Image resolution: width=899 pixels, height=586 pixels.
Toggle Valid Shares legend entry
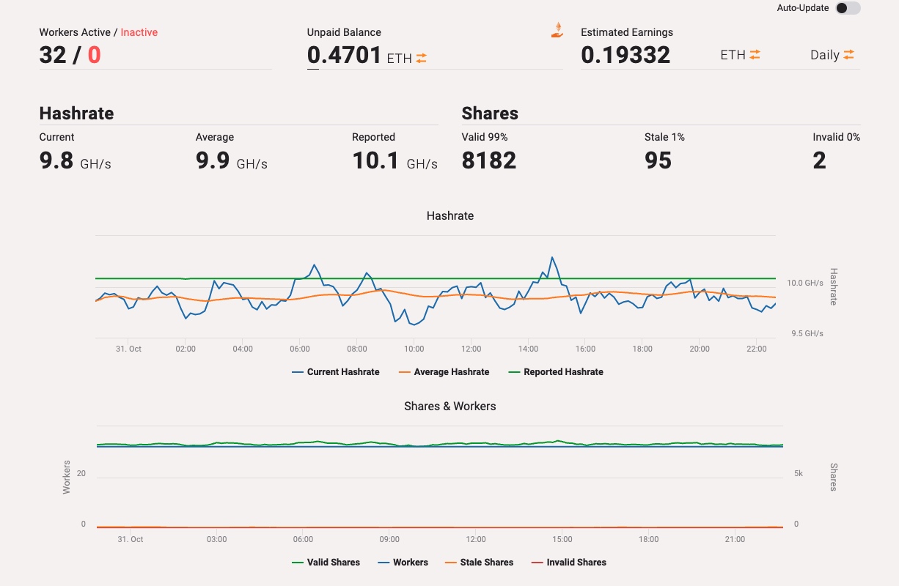(326, 563)
